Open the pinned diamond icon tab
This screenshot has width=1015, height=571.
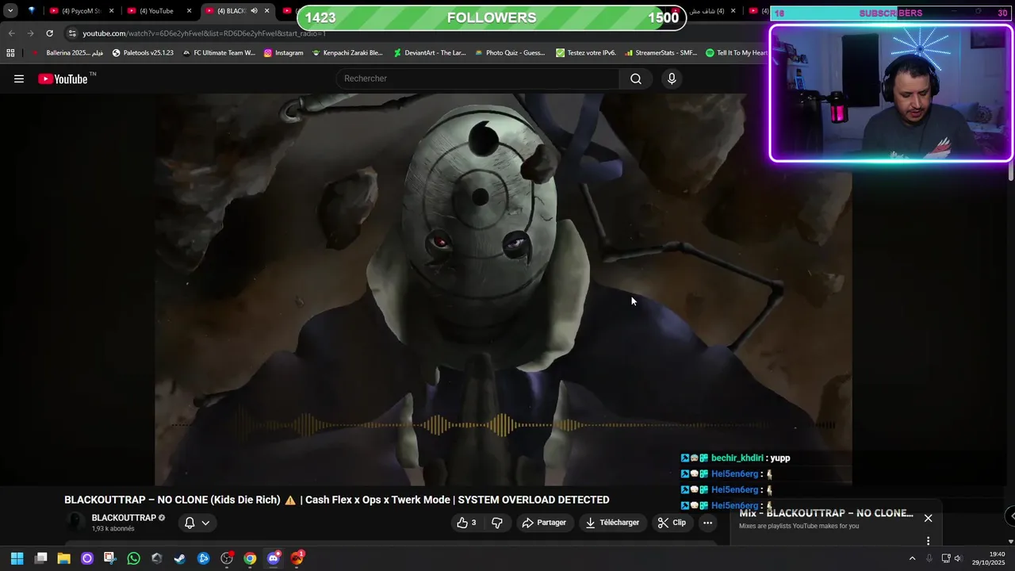tap(32, 11)
